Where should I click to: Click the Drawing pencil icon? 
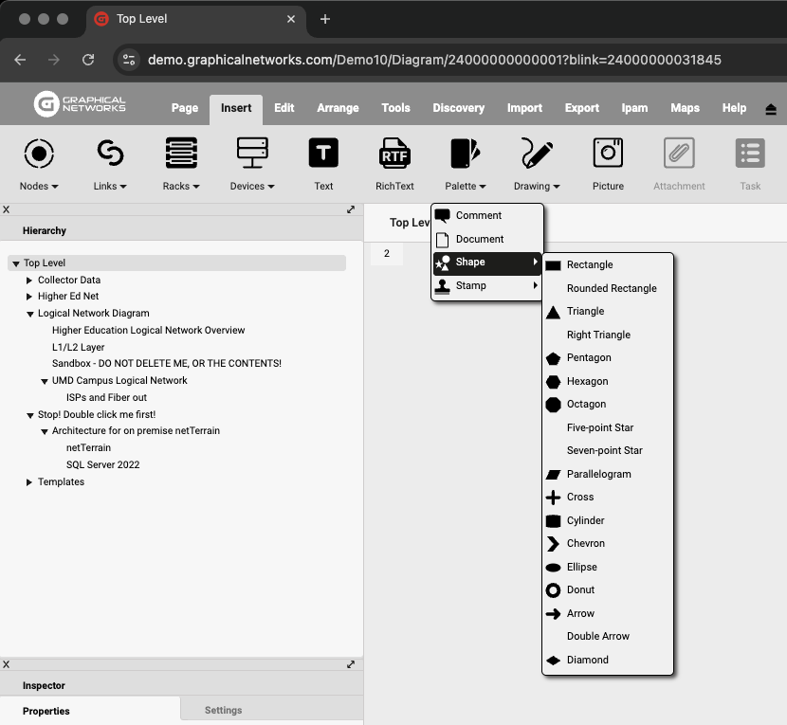[537, 153]
